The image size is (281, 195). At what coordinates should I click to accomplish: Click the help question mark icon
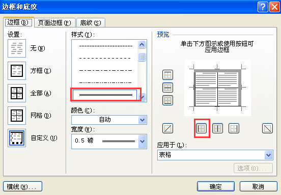coord(263,7)
